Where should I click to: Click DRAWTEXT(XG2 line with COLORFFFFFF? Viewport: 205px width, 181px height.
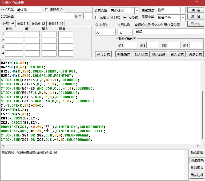point(53,131)
